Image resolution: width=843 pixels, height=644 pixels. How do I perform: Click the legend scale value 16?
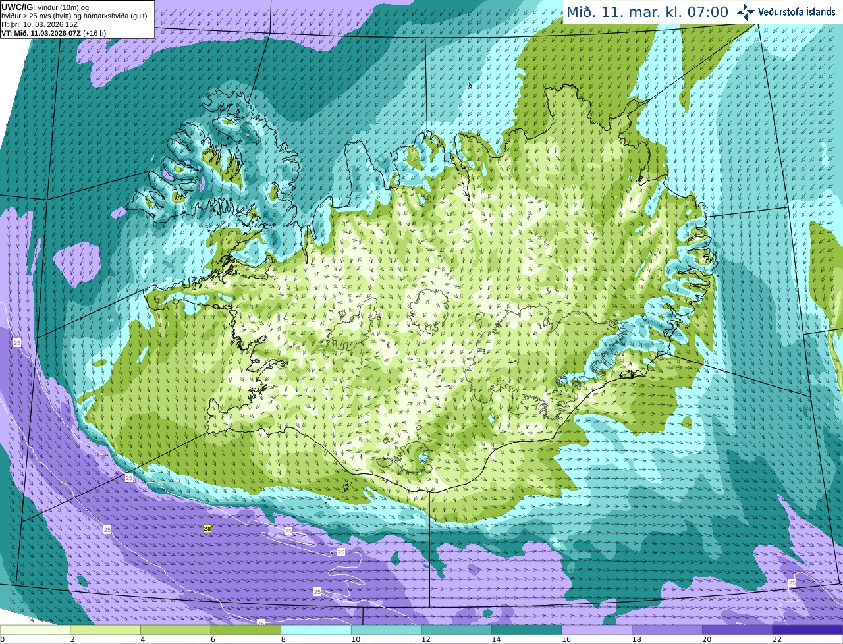[x=566, y=639]
